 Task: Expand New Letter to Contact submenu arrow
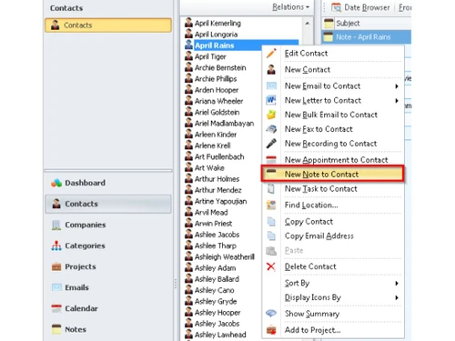(x=397, y=101)
